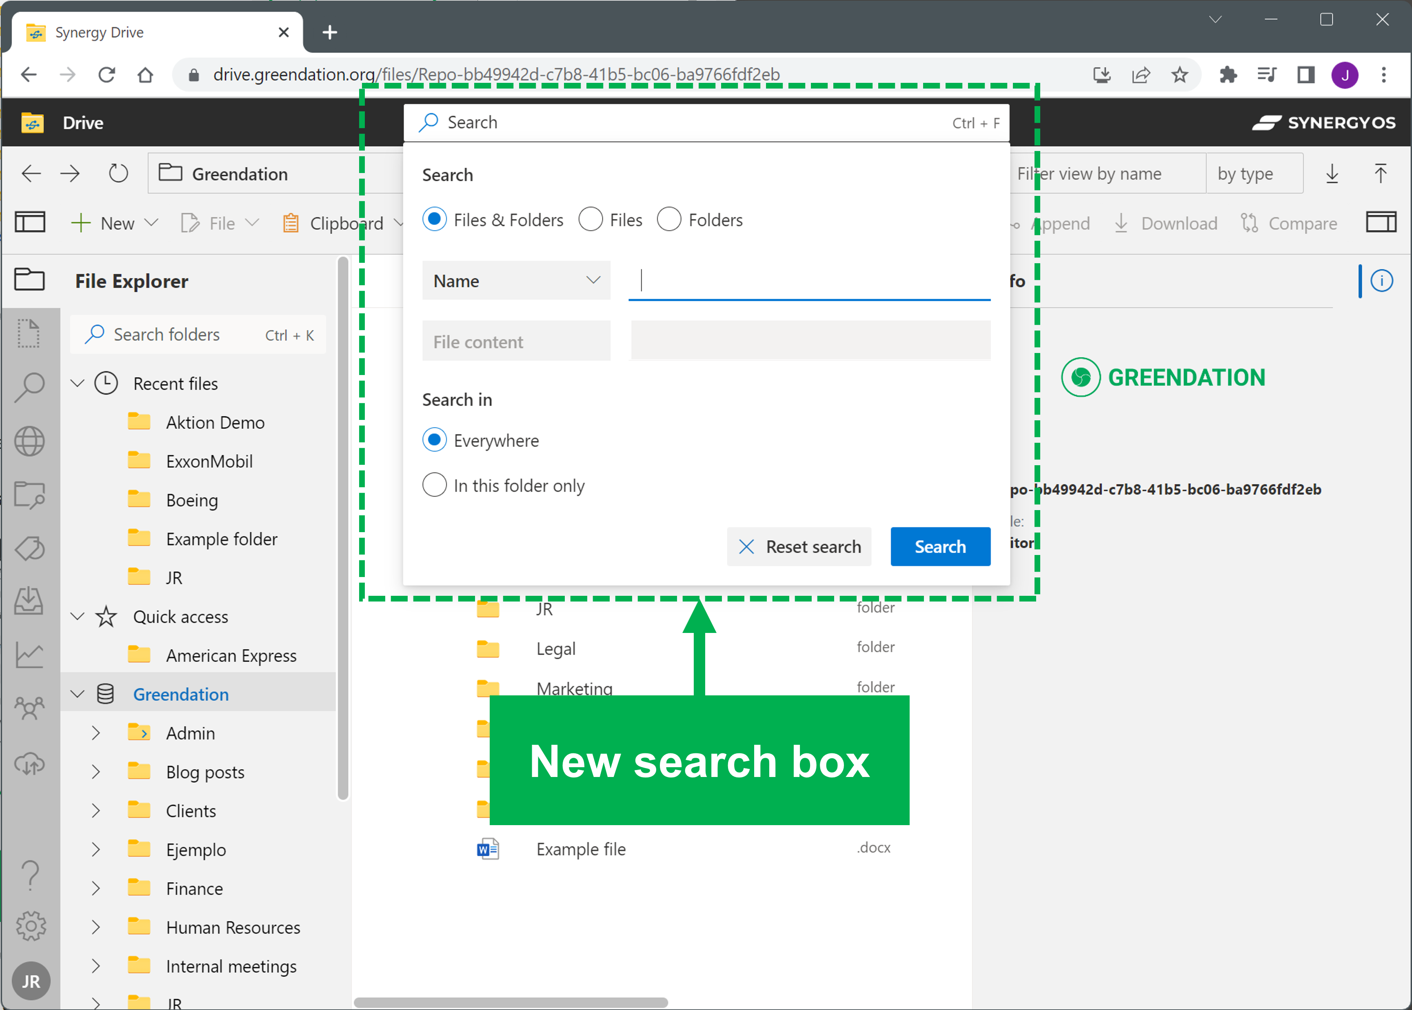Click the Search folders field
The image size is (1412, 1010).
[x=198, y=335]
